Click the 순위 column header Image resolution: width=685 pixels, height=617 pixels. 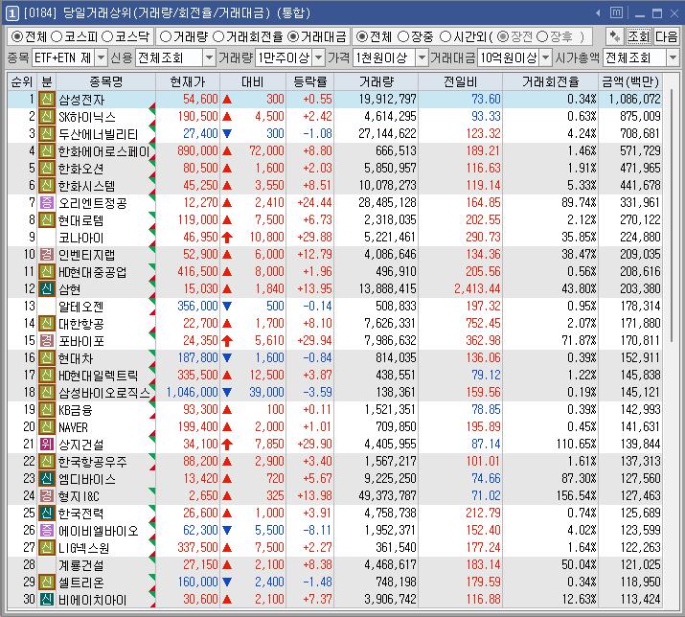coord(22,81)
